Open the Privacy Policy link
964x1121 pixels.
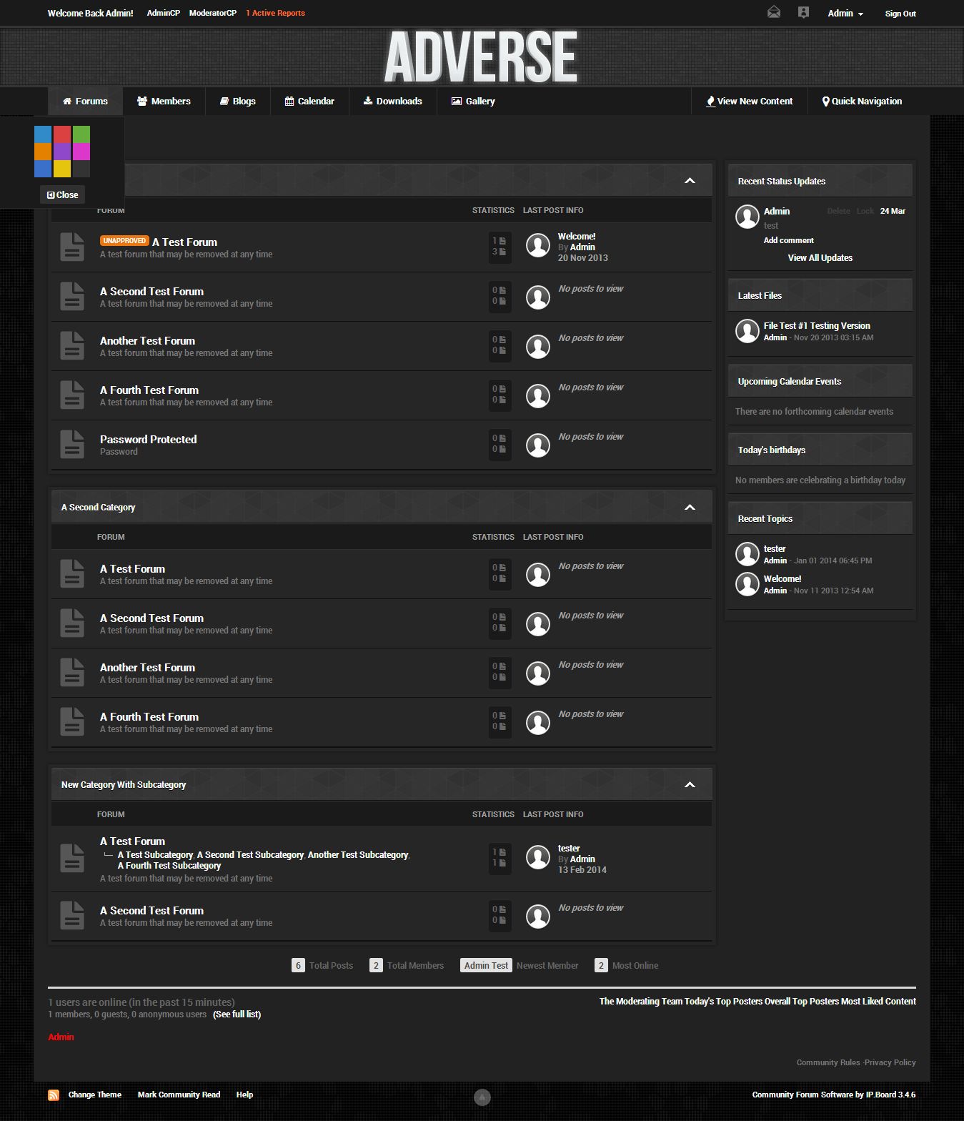click(x=890, y=1062)
